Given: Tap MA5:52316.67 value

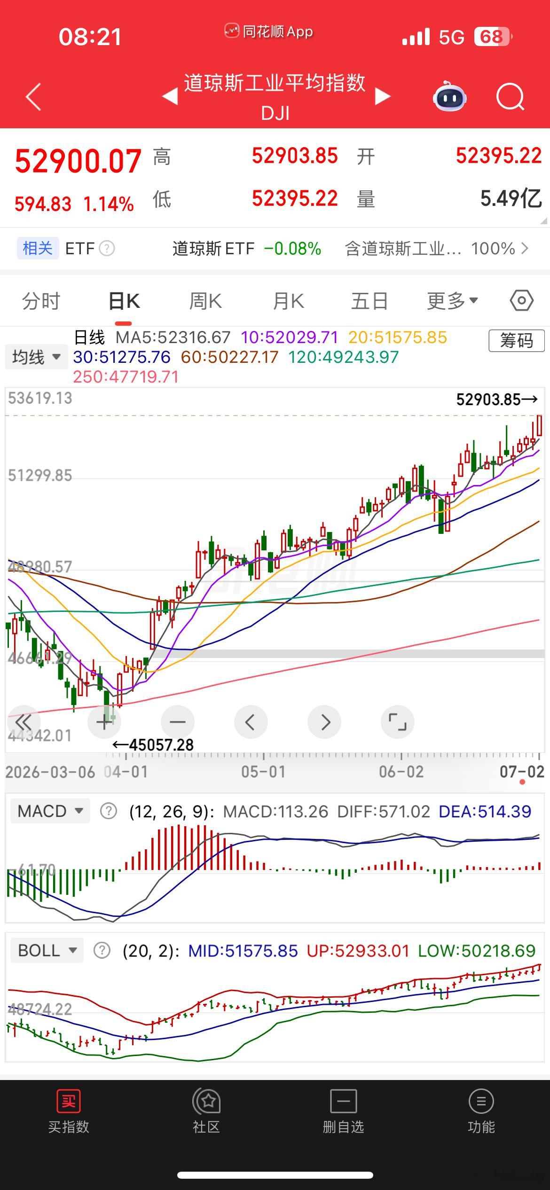Looking at the screenshot, I should pos(173,337).
